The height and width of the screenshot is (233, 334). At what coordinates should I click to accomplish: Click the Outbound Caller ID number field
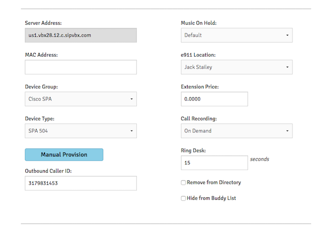pyautogui.click(x=81, y=183)
